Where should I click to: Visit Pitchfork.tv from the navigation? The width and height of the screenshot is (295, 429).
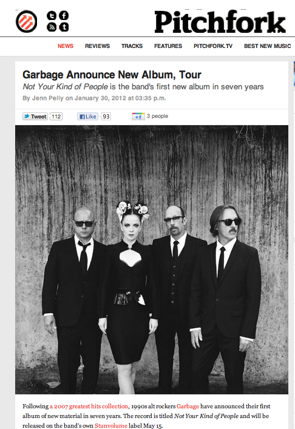tap(213, 46)
